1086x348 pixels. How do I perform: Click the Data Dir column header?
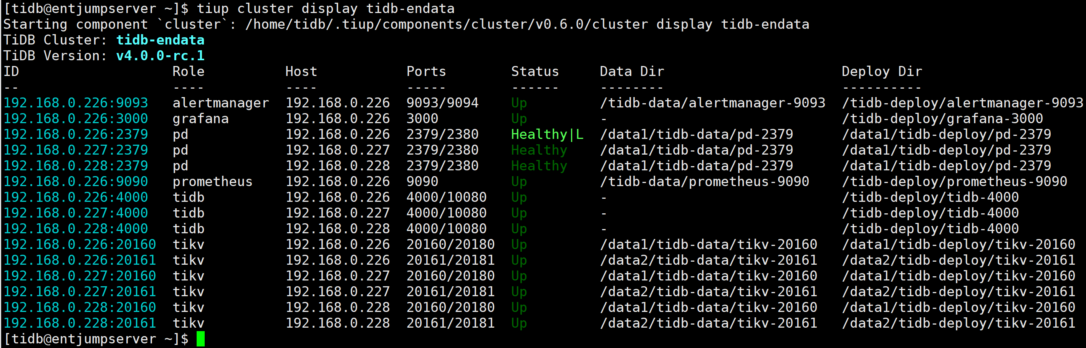632,71
